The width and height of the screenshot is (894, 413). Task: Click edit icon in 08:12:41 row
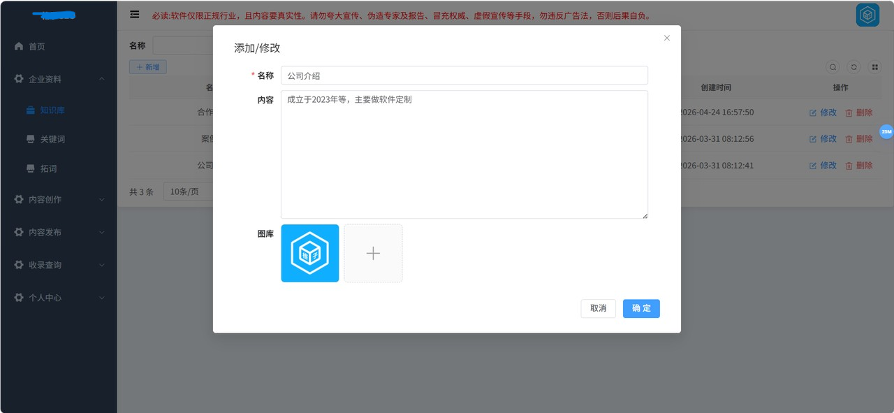point(813,166)
